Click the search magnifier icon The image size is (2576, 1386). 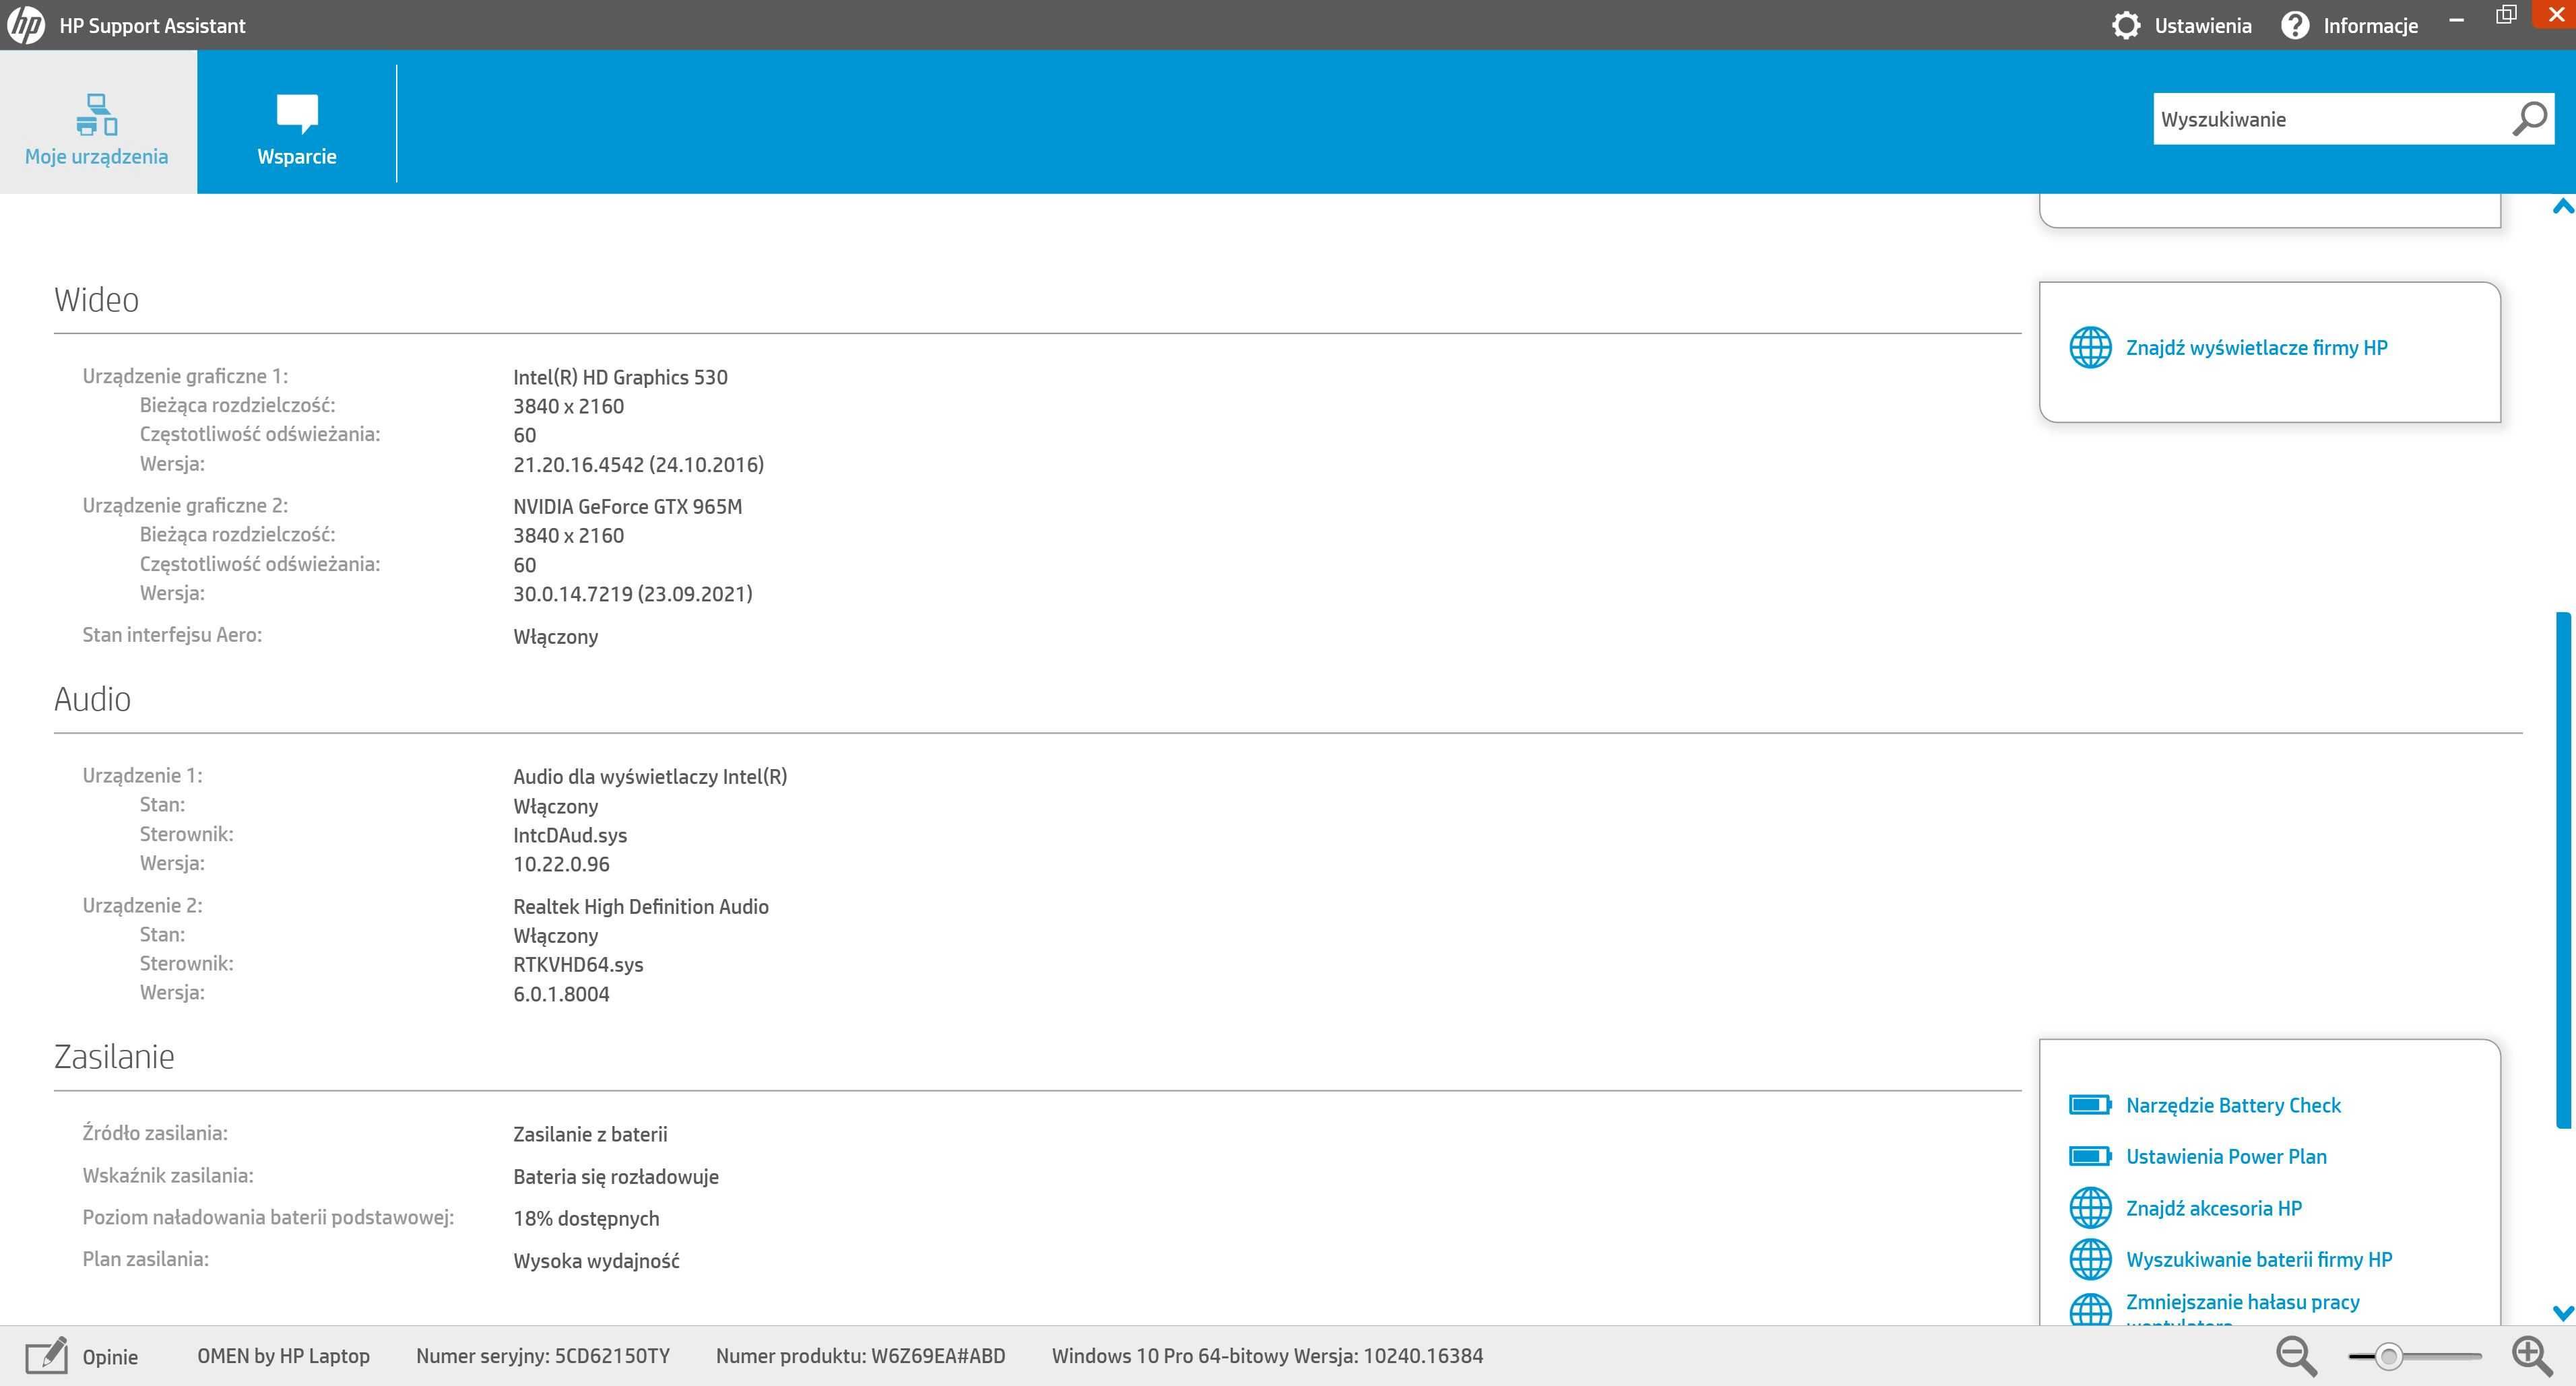[2529, 119]
